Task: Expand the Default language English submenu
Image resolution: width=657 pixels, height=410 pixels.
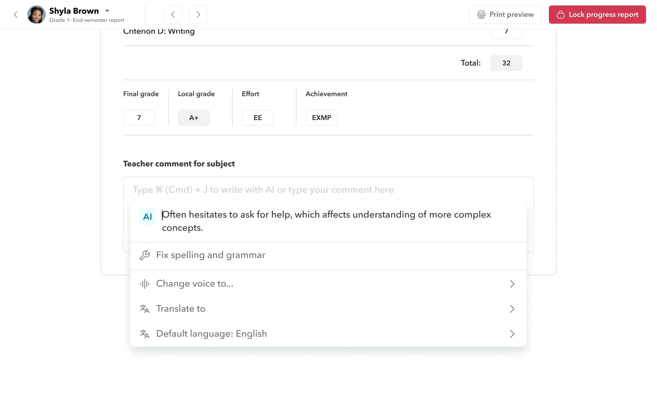Action: pyautogui.click(x=512, y=334)
